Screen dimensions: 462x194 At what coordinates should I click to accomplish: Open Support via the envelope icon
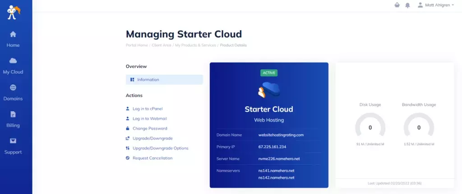pos(13,141)
